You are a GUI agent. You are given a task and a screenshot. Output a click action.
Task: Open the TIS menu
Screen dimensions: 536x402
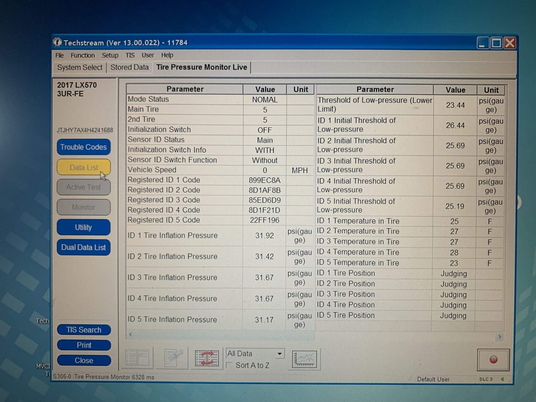[x=130, y=55]
